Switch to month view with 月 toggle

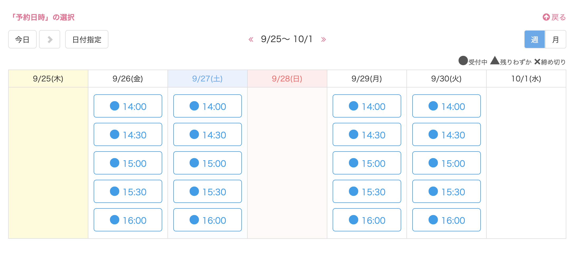click(x=555, y=40)
